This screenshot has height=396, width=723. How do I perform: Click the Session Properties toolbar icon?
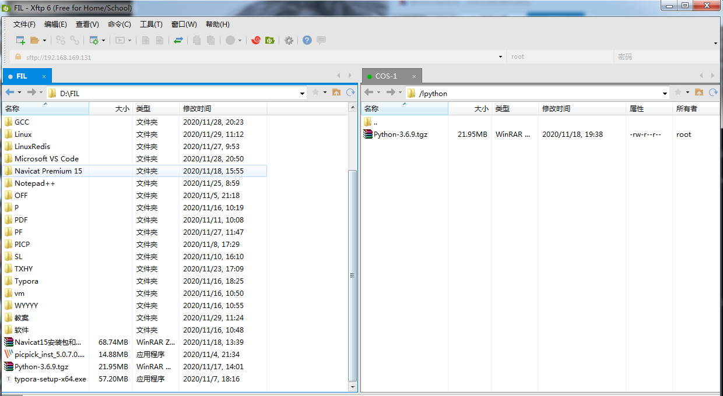93,40
